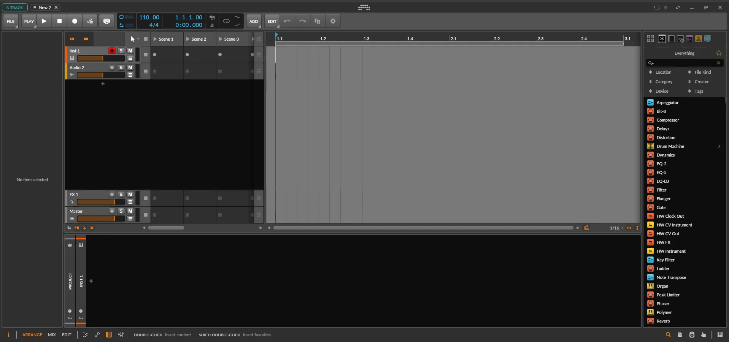
Task: Toggle the clip launcher panel view icon
Action: pyautogui.click(x=72, y=39)
